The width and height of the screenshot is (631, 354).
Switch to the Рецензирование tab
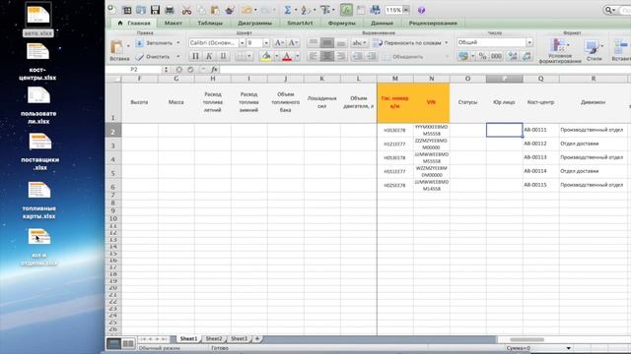[433, 23]
